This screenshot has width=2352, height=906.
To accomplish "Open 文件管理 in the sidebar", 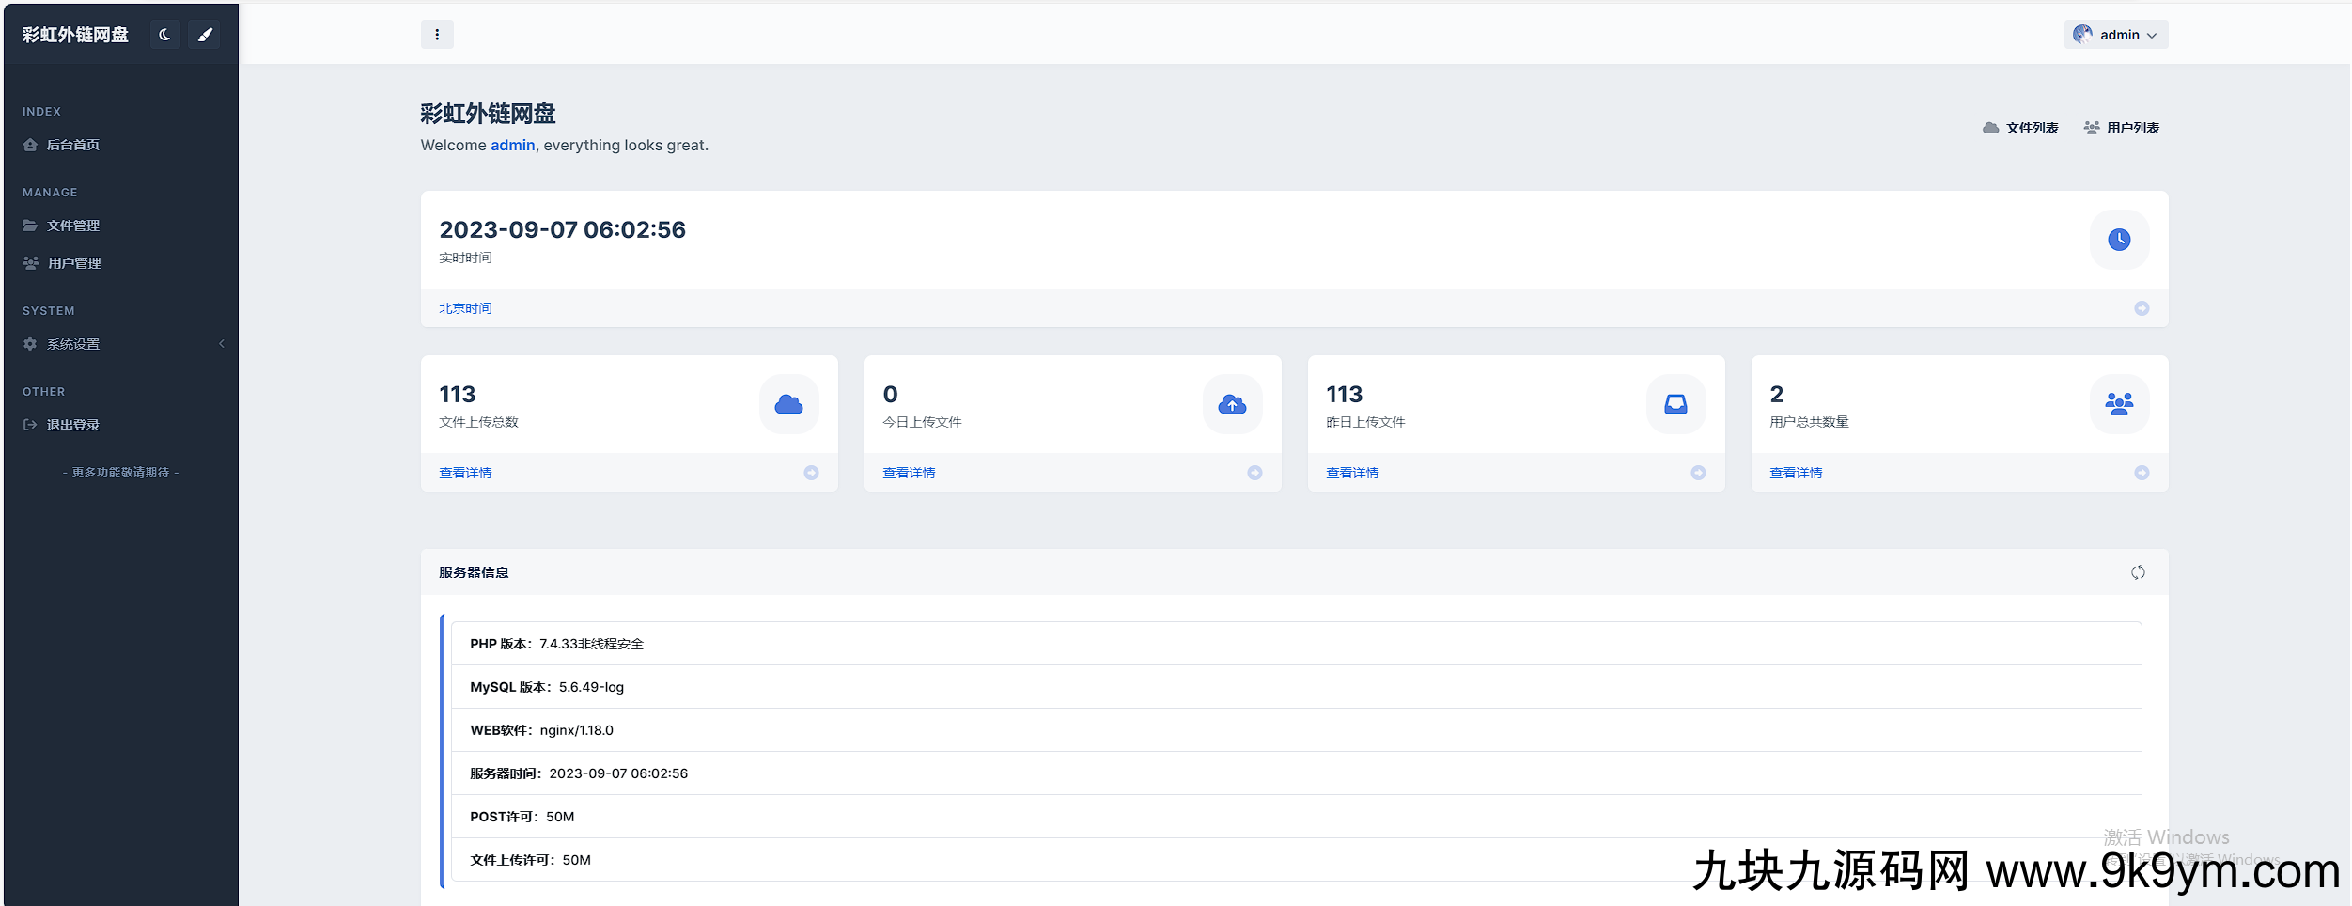I will (72, 226).
